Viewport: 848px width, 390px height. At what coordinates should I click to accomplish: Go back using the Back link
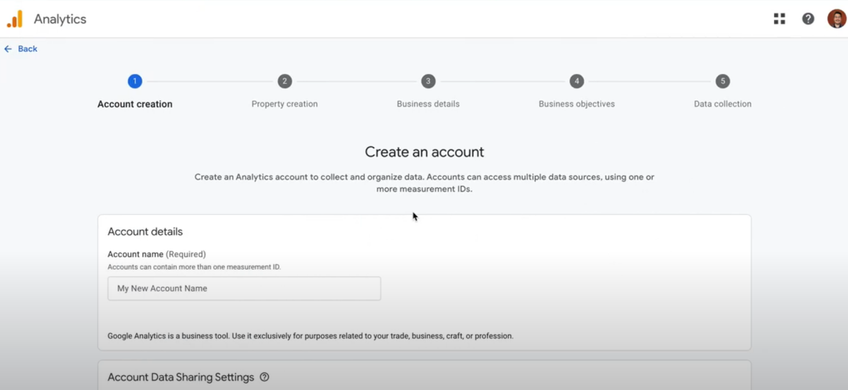coord(27,49)
